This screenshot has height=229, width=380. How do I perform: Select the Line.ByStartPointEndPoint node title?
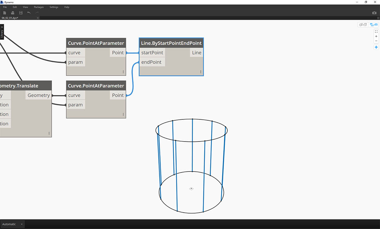click(171, 43)
